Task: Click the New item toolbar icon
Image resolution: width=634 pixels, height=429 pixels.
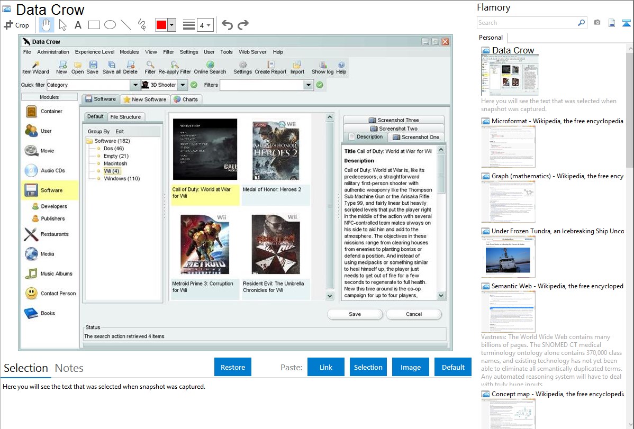Action: tap(62, 68)
